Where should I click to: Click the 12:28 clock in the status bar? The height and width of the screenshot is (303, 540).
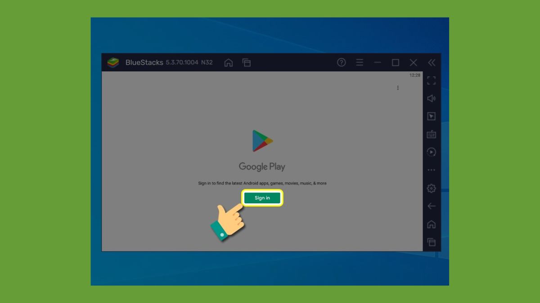click(415, 75)
